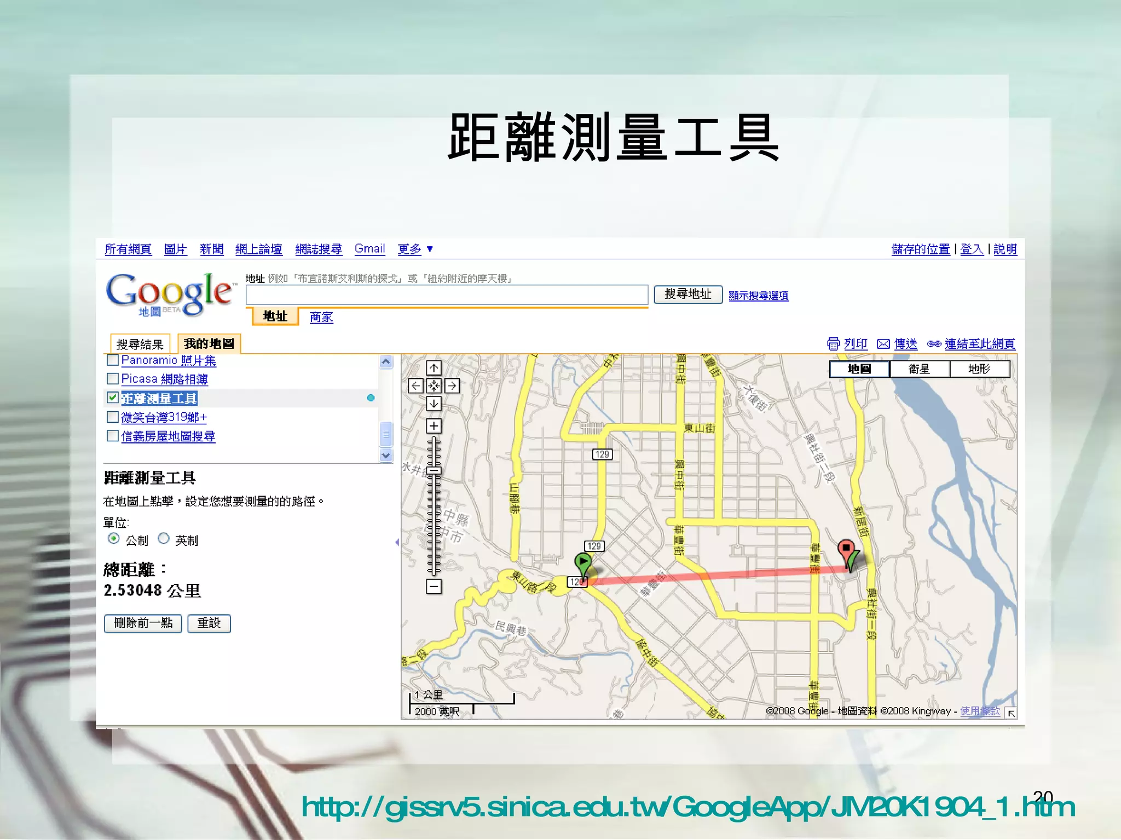Select the 英制 imperial radio button
1121x840 pixels.
coord(163,539)
